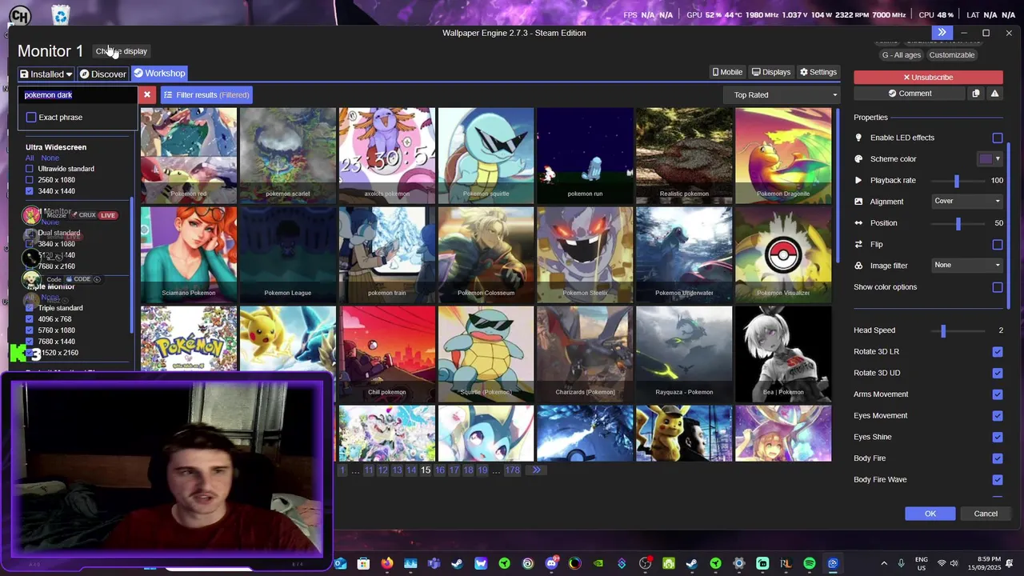Open the Image filter None dropdown
This screenshot has height=576, width=1024.
tap(967, 265)
